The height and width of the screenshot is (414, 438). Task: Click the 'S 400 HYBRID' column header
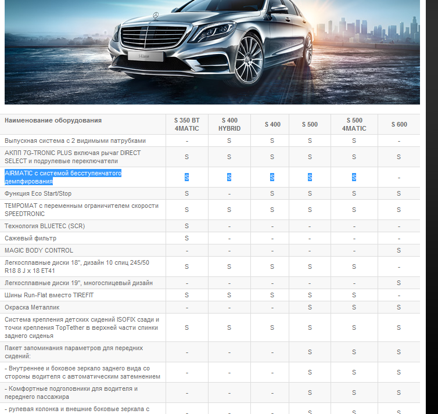(x=229, y=124)
